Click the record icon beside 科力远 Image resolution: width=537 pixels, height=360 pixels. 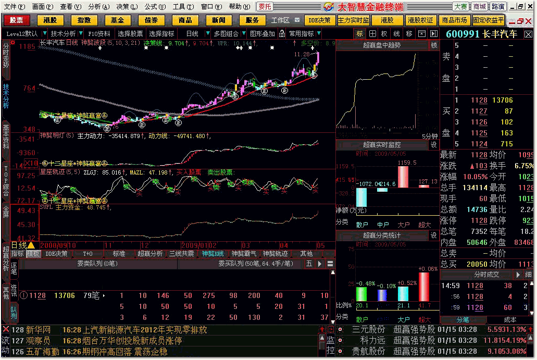[x=340, y=341]
